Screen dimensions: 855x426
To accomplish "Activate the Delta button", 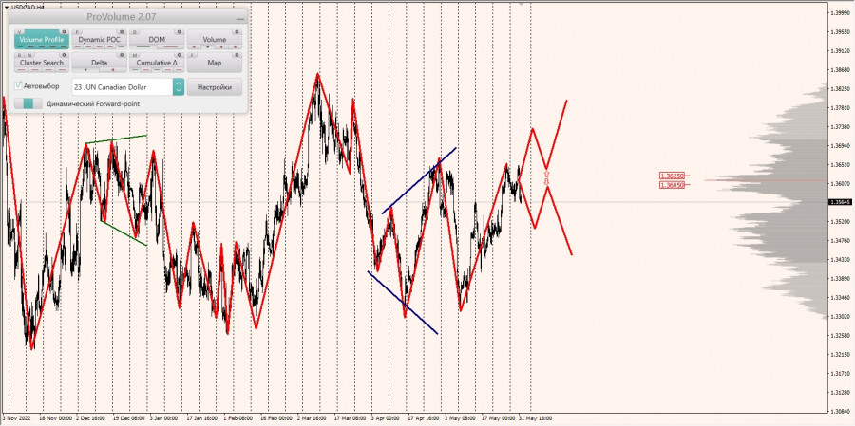I will [99, 62].
